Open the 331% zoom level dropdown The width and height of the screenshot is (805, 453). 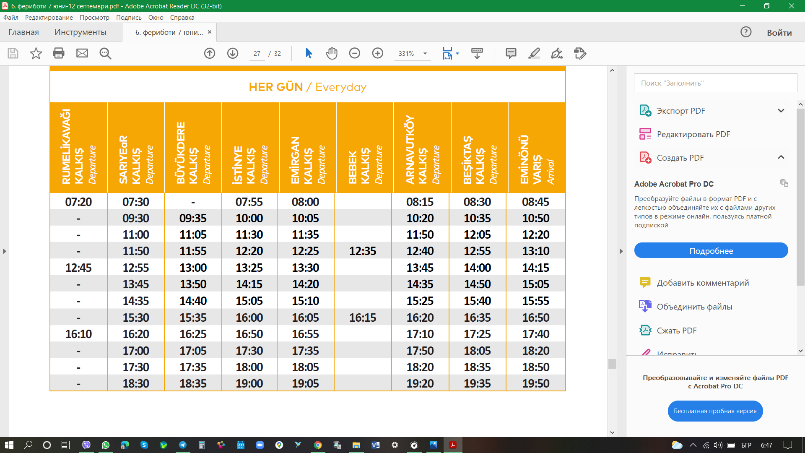pyautogui.click(x=425, y=54)
